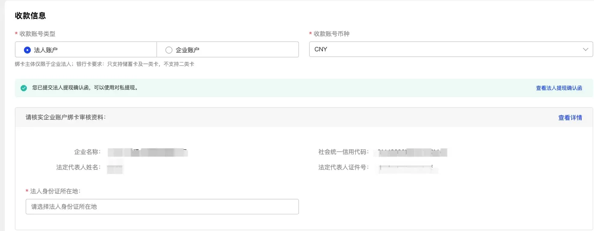Image resolution: width=594 pixels, height=231 pixels.
Task: Click the 法人身份证所在地 field label
Action: [x=55, y=191]
